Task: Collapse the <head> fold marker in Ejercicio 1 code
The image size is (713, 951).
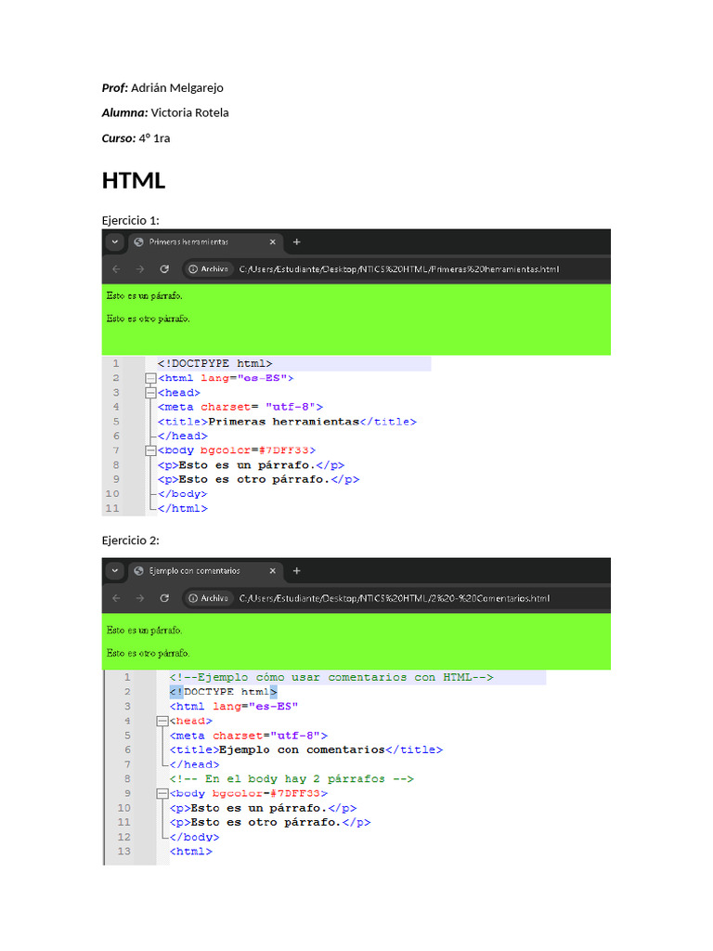Action: click(151, 393)
